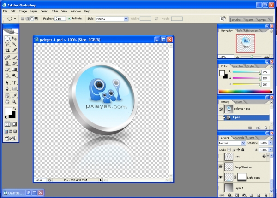This screenshot has width=277, height=198.
Task: Show the Layer 1 layer
Action: pos(221,188)
